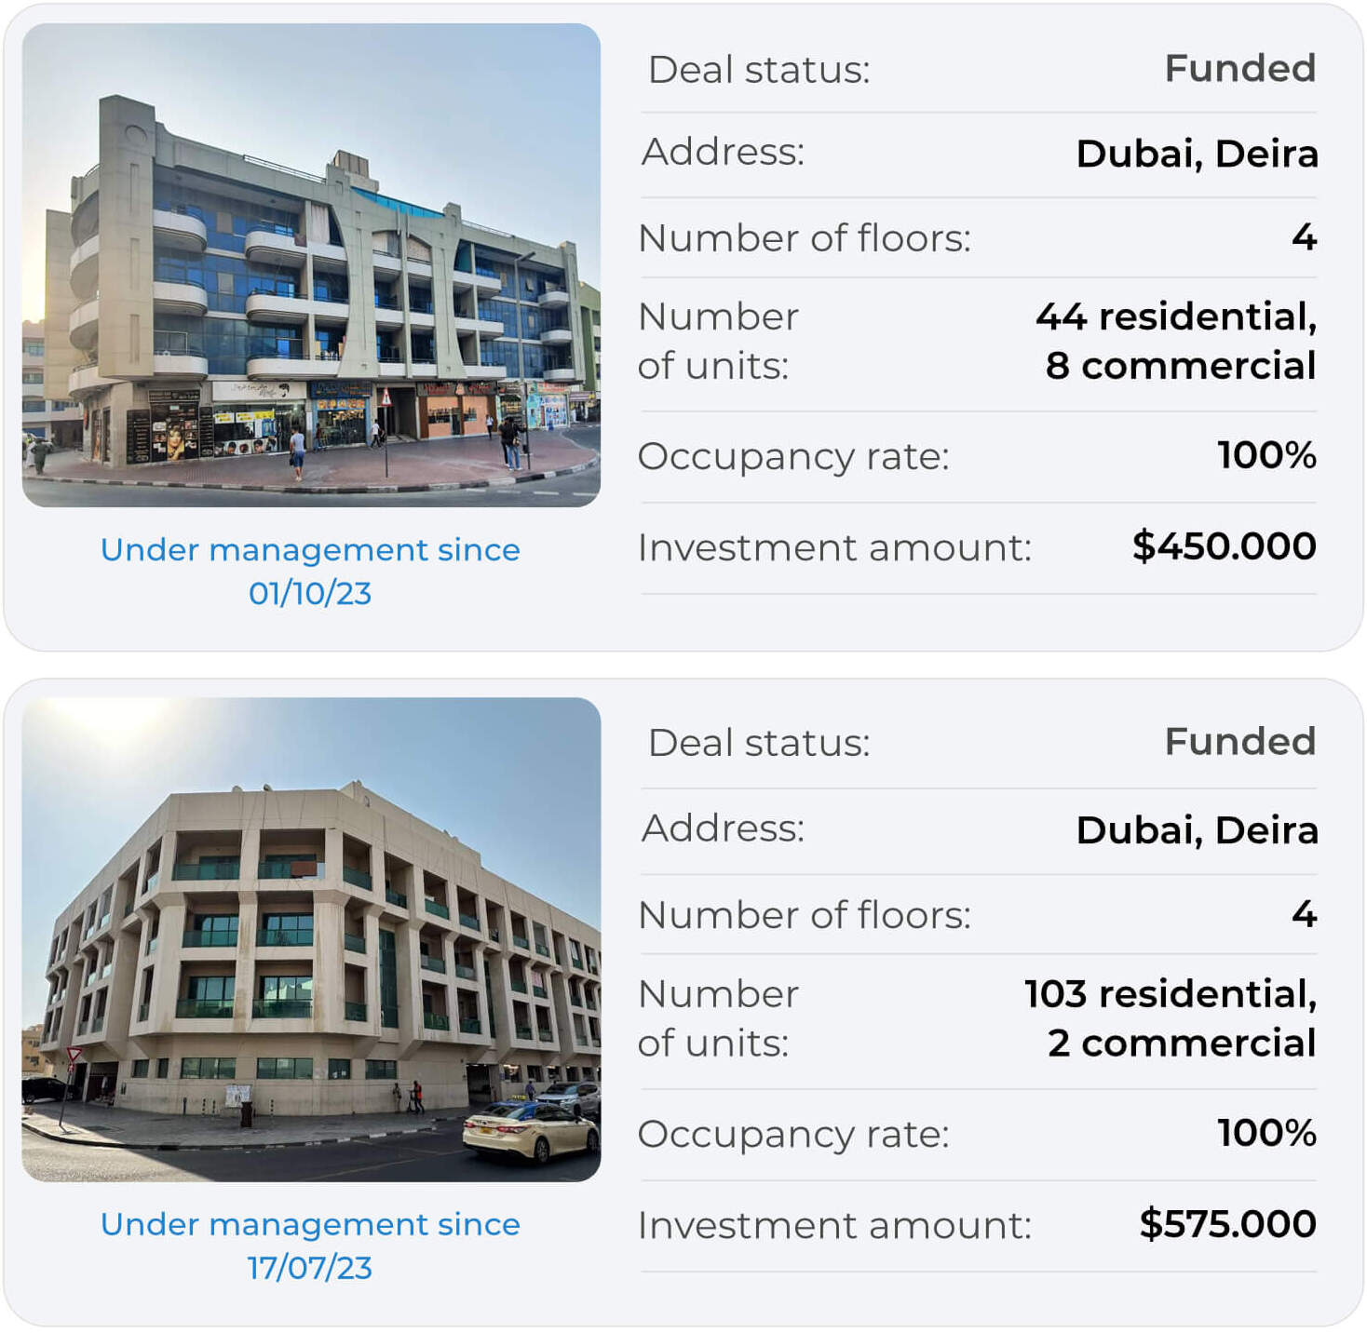Click "Under management since 17/07/23" text
Viewport: 1367px width, 1333px height.
coord(310,1245)
